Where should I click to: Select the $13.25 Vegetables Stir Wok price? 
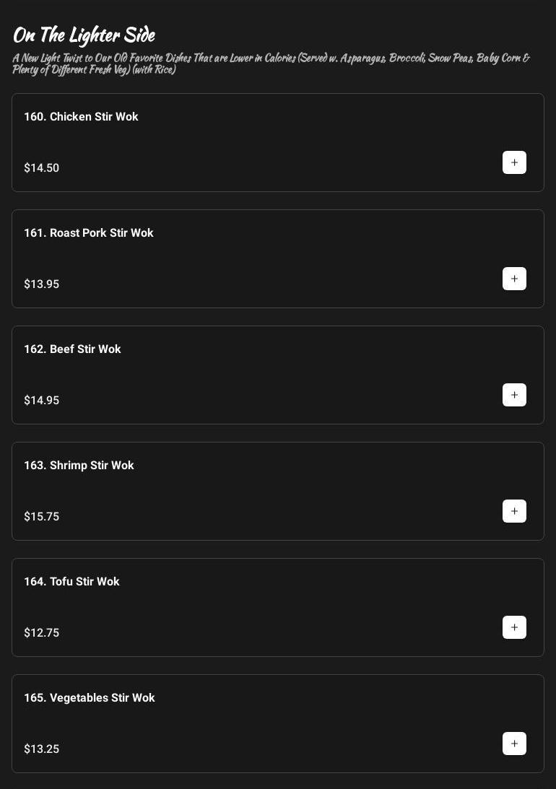(42, 749)
